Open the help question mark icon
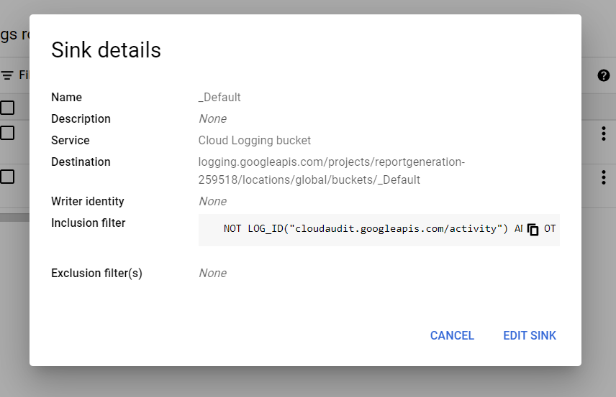This screenshot has height=397, width=616. 604,75
